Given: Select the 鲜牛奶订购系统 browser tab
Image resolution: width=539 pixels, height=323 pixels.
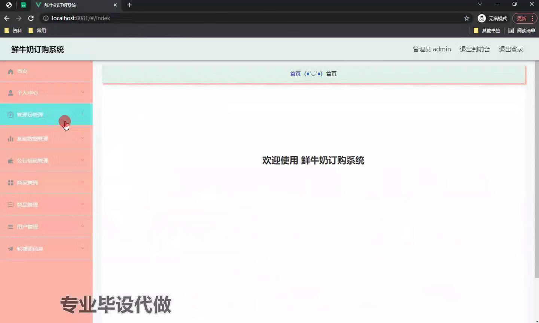Looking at the screenshot, I should pos(76,5).
